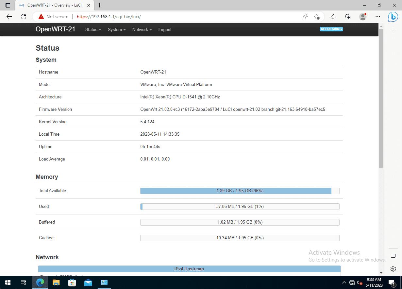Click the IPv4 Upstream header
Viewport: 402px width, 289px height.
[x=189, y=269]
